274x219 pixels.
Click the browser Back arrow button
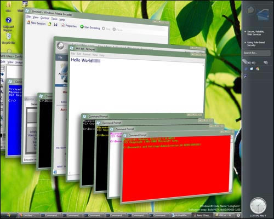(x=60, y=46)
